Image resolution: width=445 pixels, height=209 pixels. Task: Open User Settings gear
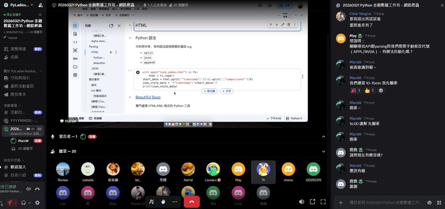38,203
